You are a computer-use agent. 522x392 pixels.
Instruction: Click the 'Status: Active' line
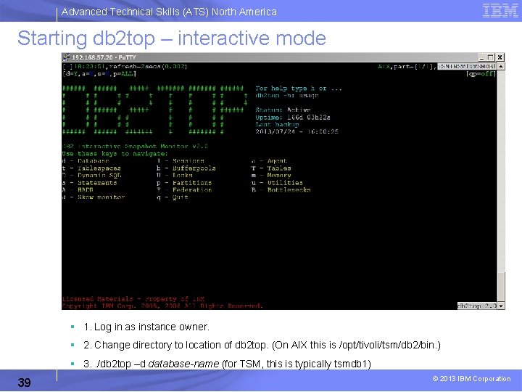(x=283, y=110)
